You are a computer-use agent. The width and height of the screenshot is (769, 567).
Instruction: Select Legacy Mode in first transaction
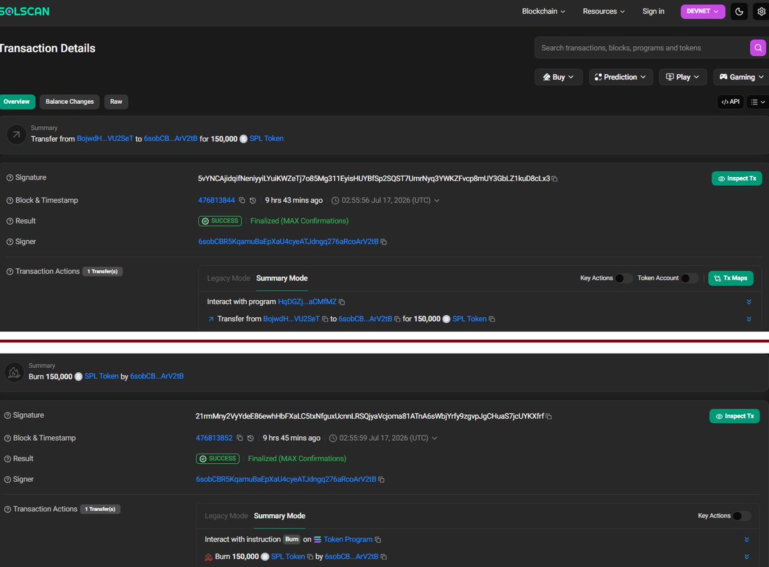(228, 278)
